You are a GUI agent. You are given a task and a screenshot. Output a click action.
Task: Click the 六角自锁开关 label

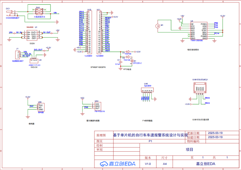coord(39,17)
